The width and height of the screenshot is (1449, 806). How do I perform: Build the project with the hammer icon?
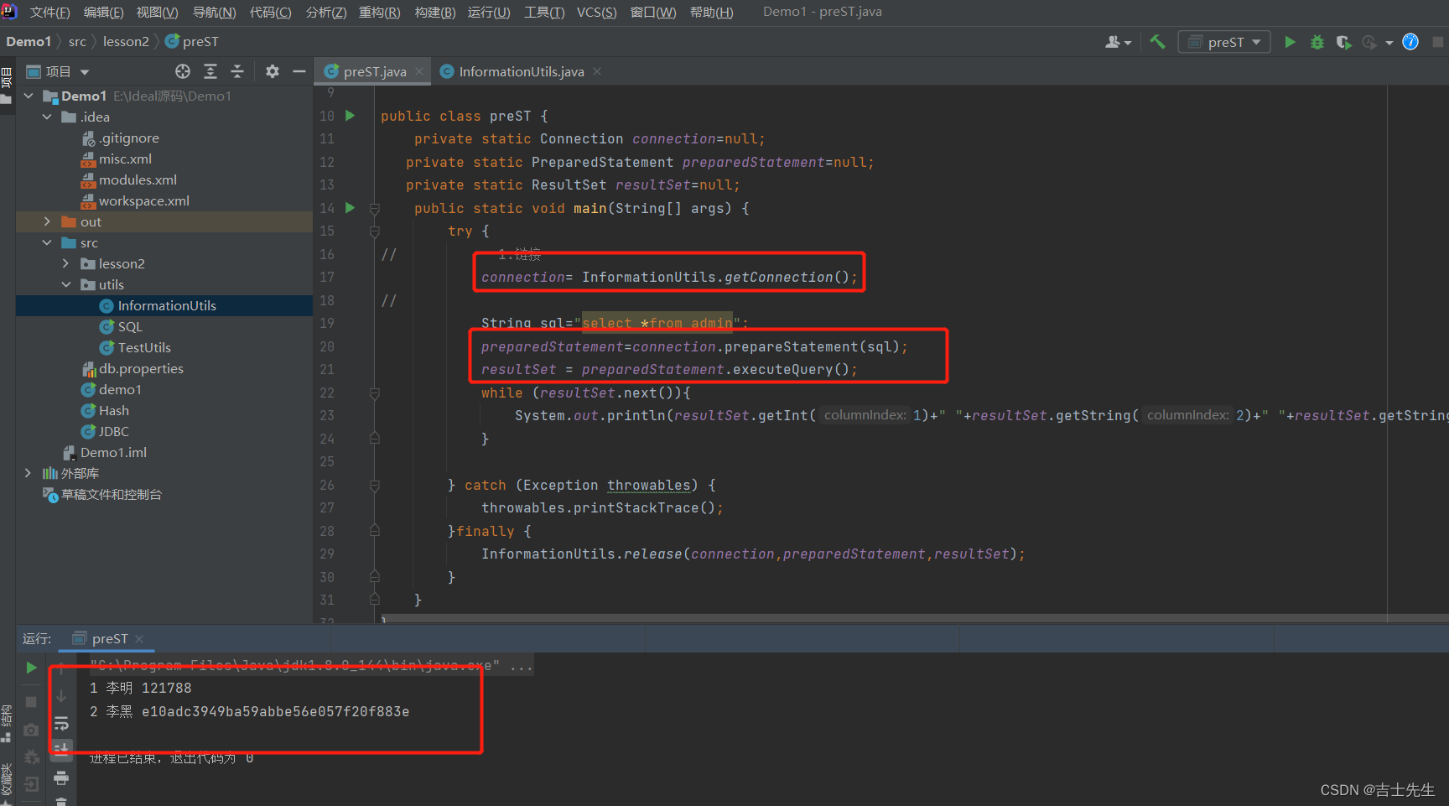click(x=1157, y=42)
